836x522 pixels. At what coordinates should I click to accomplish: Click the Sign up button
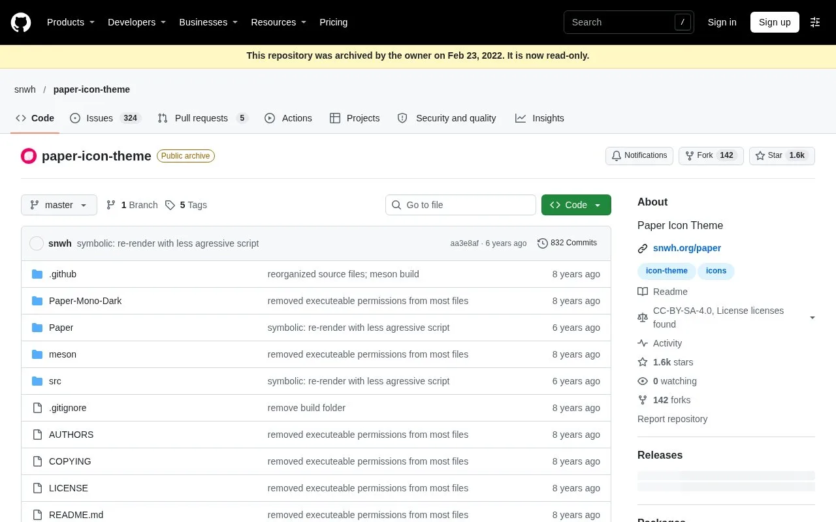(x=775, y=22)
